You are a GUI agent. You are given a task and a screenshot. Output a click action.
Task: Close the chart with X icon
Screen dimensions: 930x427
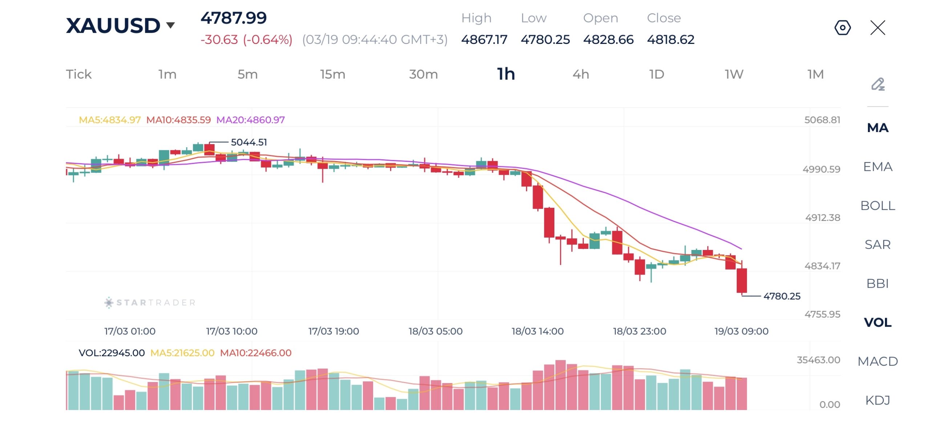tap(878, 28)
